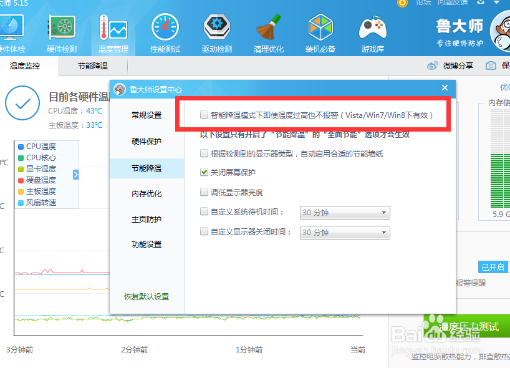The width and height of the screenshot is (510, 368).
Task: Select 硬件保护 in settings sidebar
Action: [x=147, y=141]
